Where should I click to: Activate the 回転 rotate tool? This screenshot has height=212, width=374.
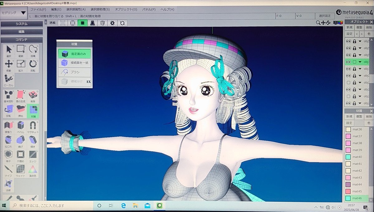tap(33, 65)
